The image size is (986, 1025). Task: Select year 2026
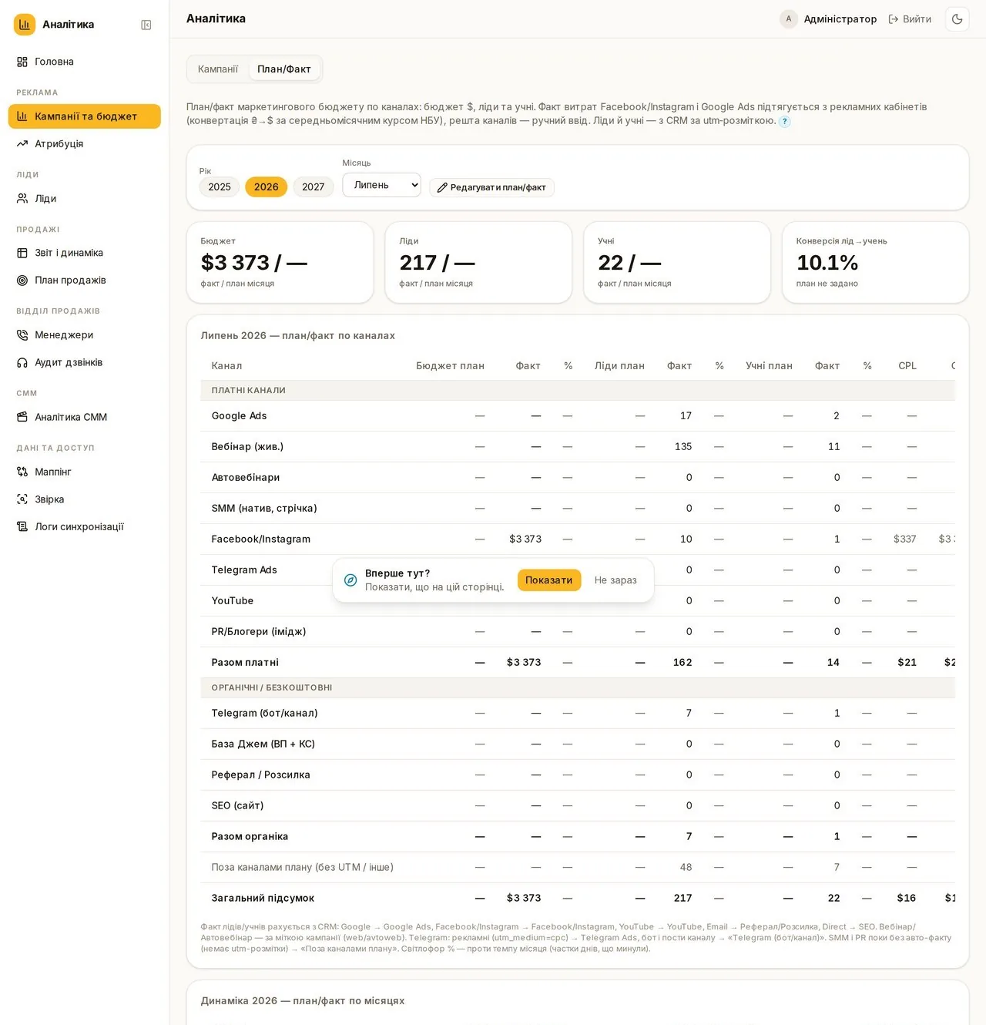click(x=267, y=187)
